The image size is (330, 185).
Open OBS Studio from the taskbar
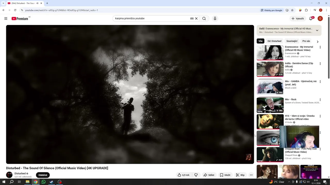click(60, 182)
